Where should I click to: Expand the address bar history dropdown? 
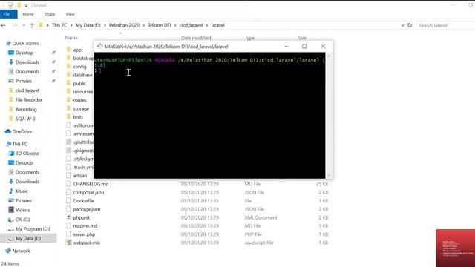tap(402, 25)
